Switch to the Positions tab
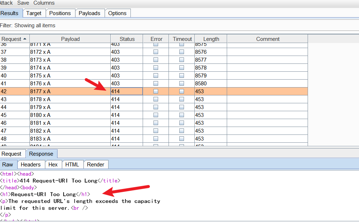 60,13
